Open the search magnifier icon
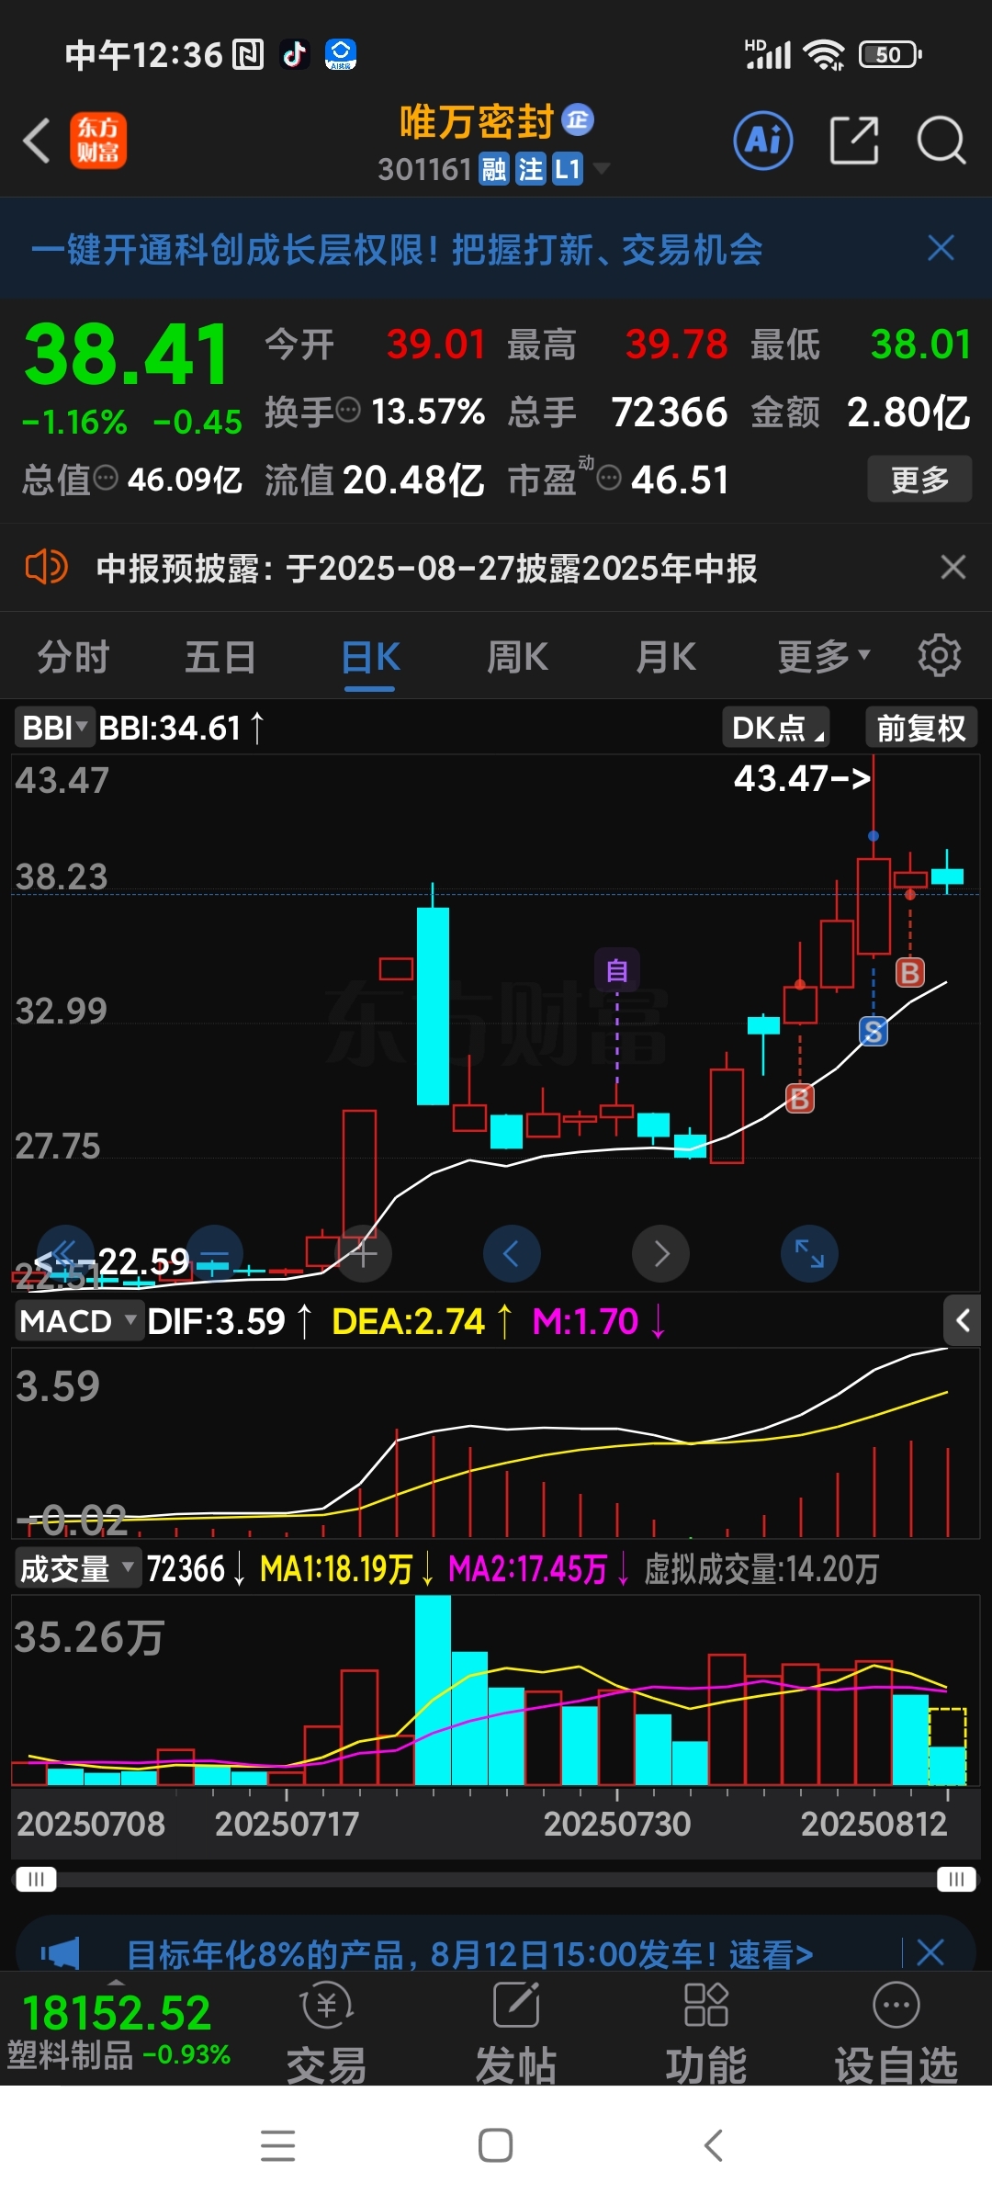 click(x=941, y=141)
